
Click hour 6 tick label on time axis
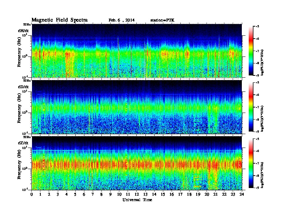[x=84, y=194]
